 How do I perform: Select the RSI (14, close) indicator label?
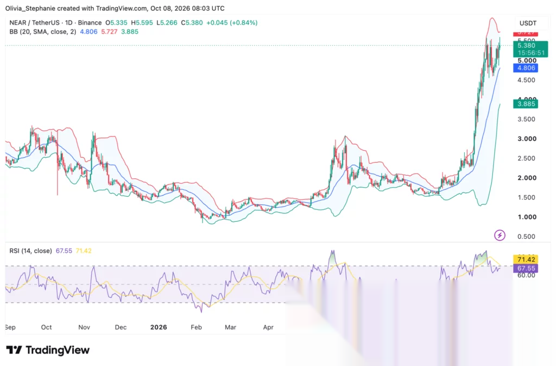coord(30,251)
